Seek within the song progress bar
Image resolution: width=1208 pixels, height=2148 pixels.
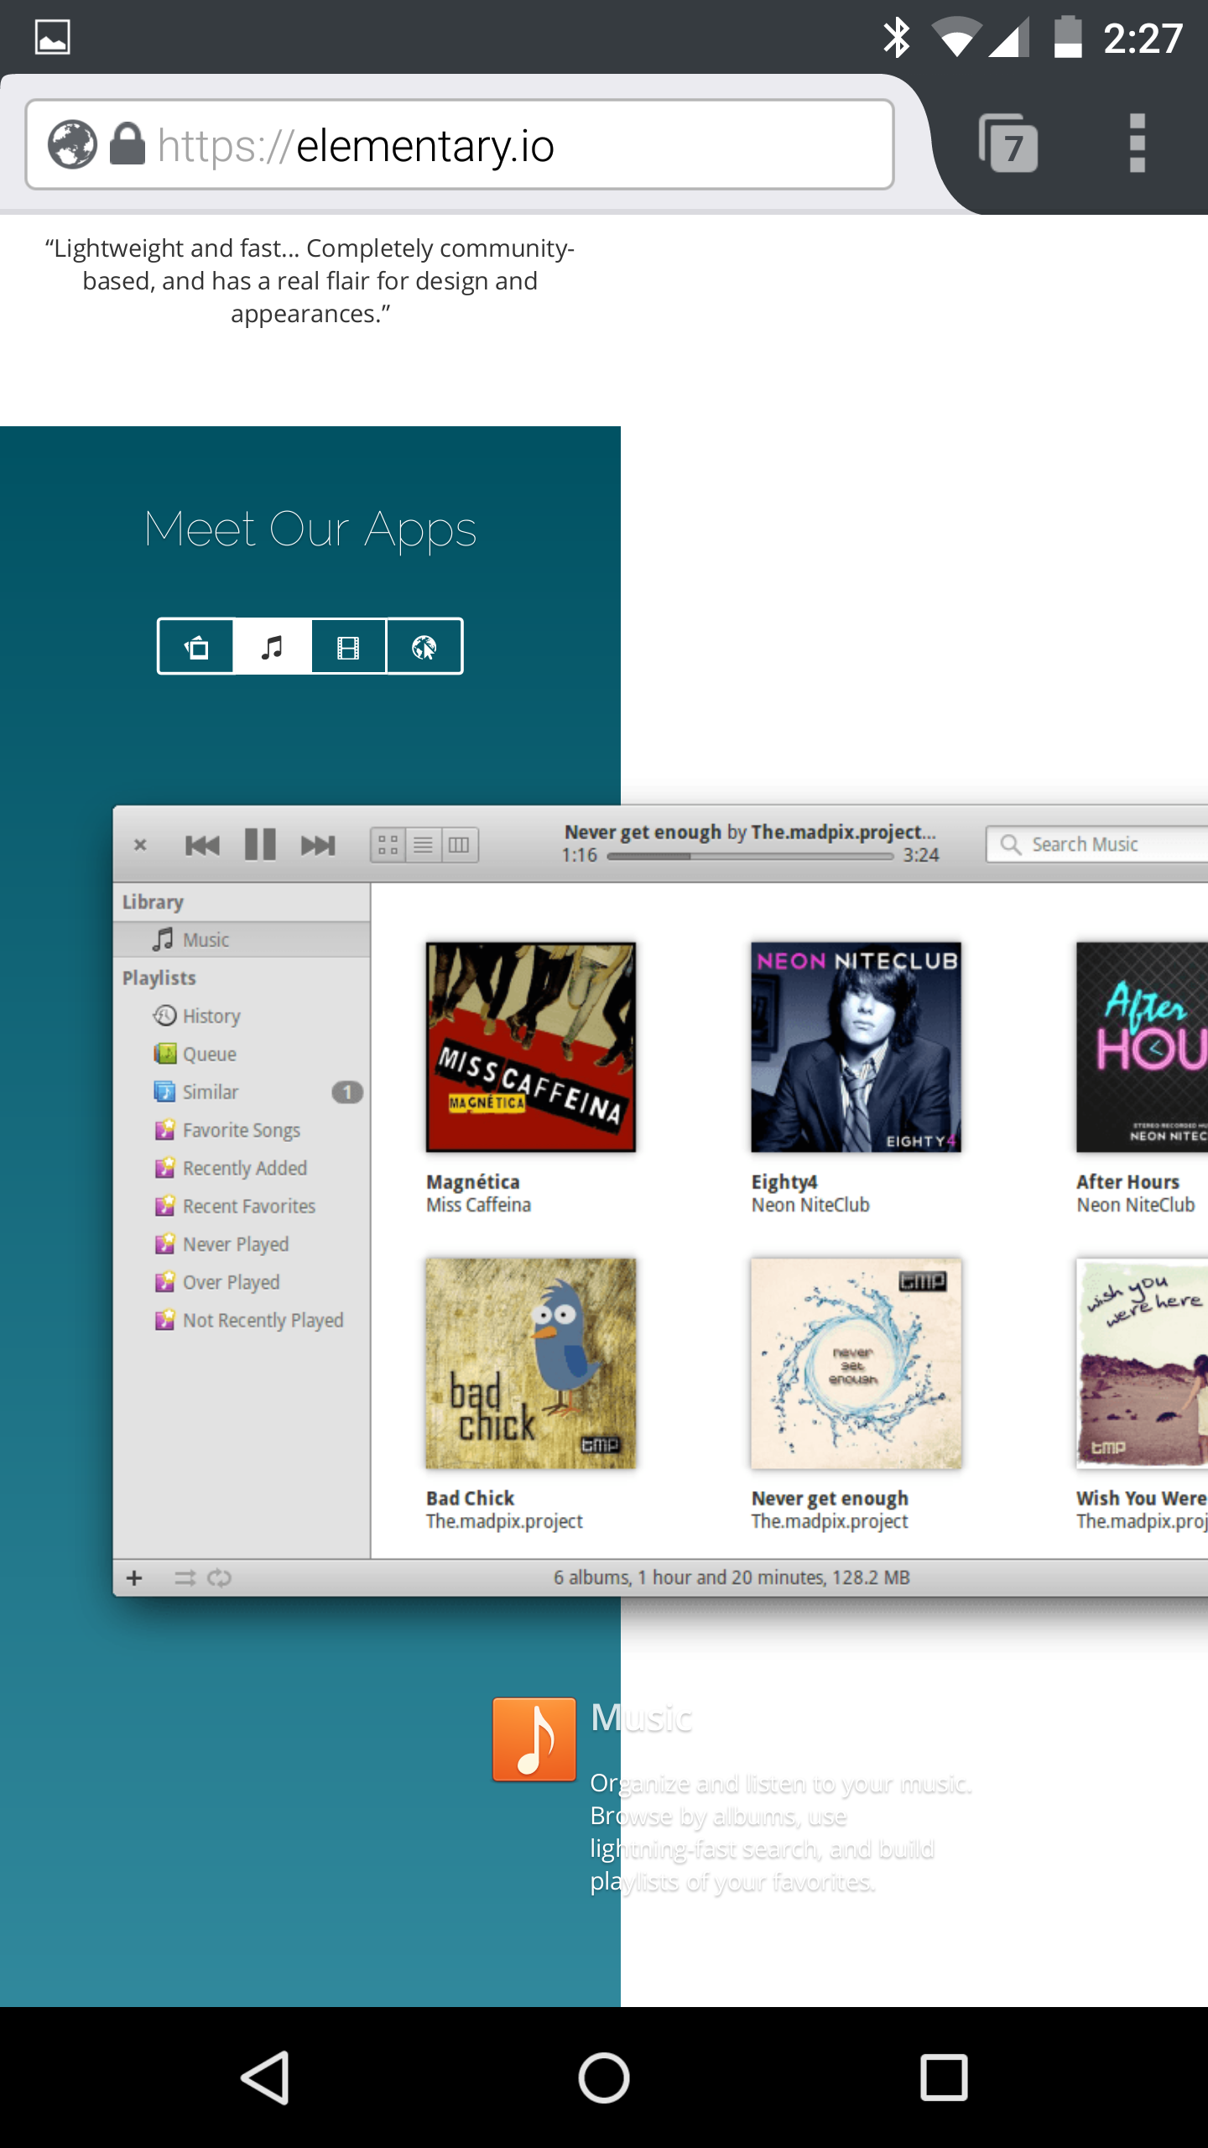click(x=750, y=857)
